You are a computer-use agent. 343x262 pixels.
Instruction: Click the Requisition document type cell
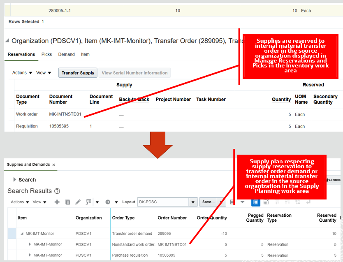pos(27,126)
